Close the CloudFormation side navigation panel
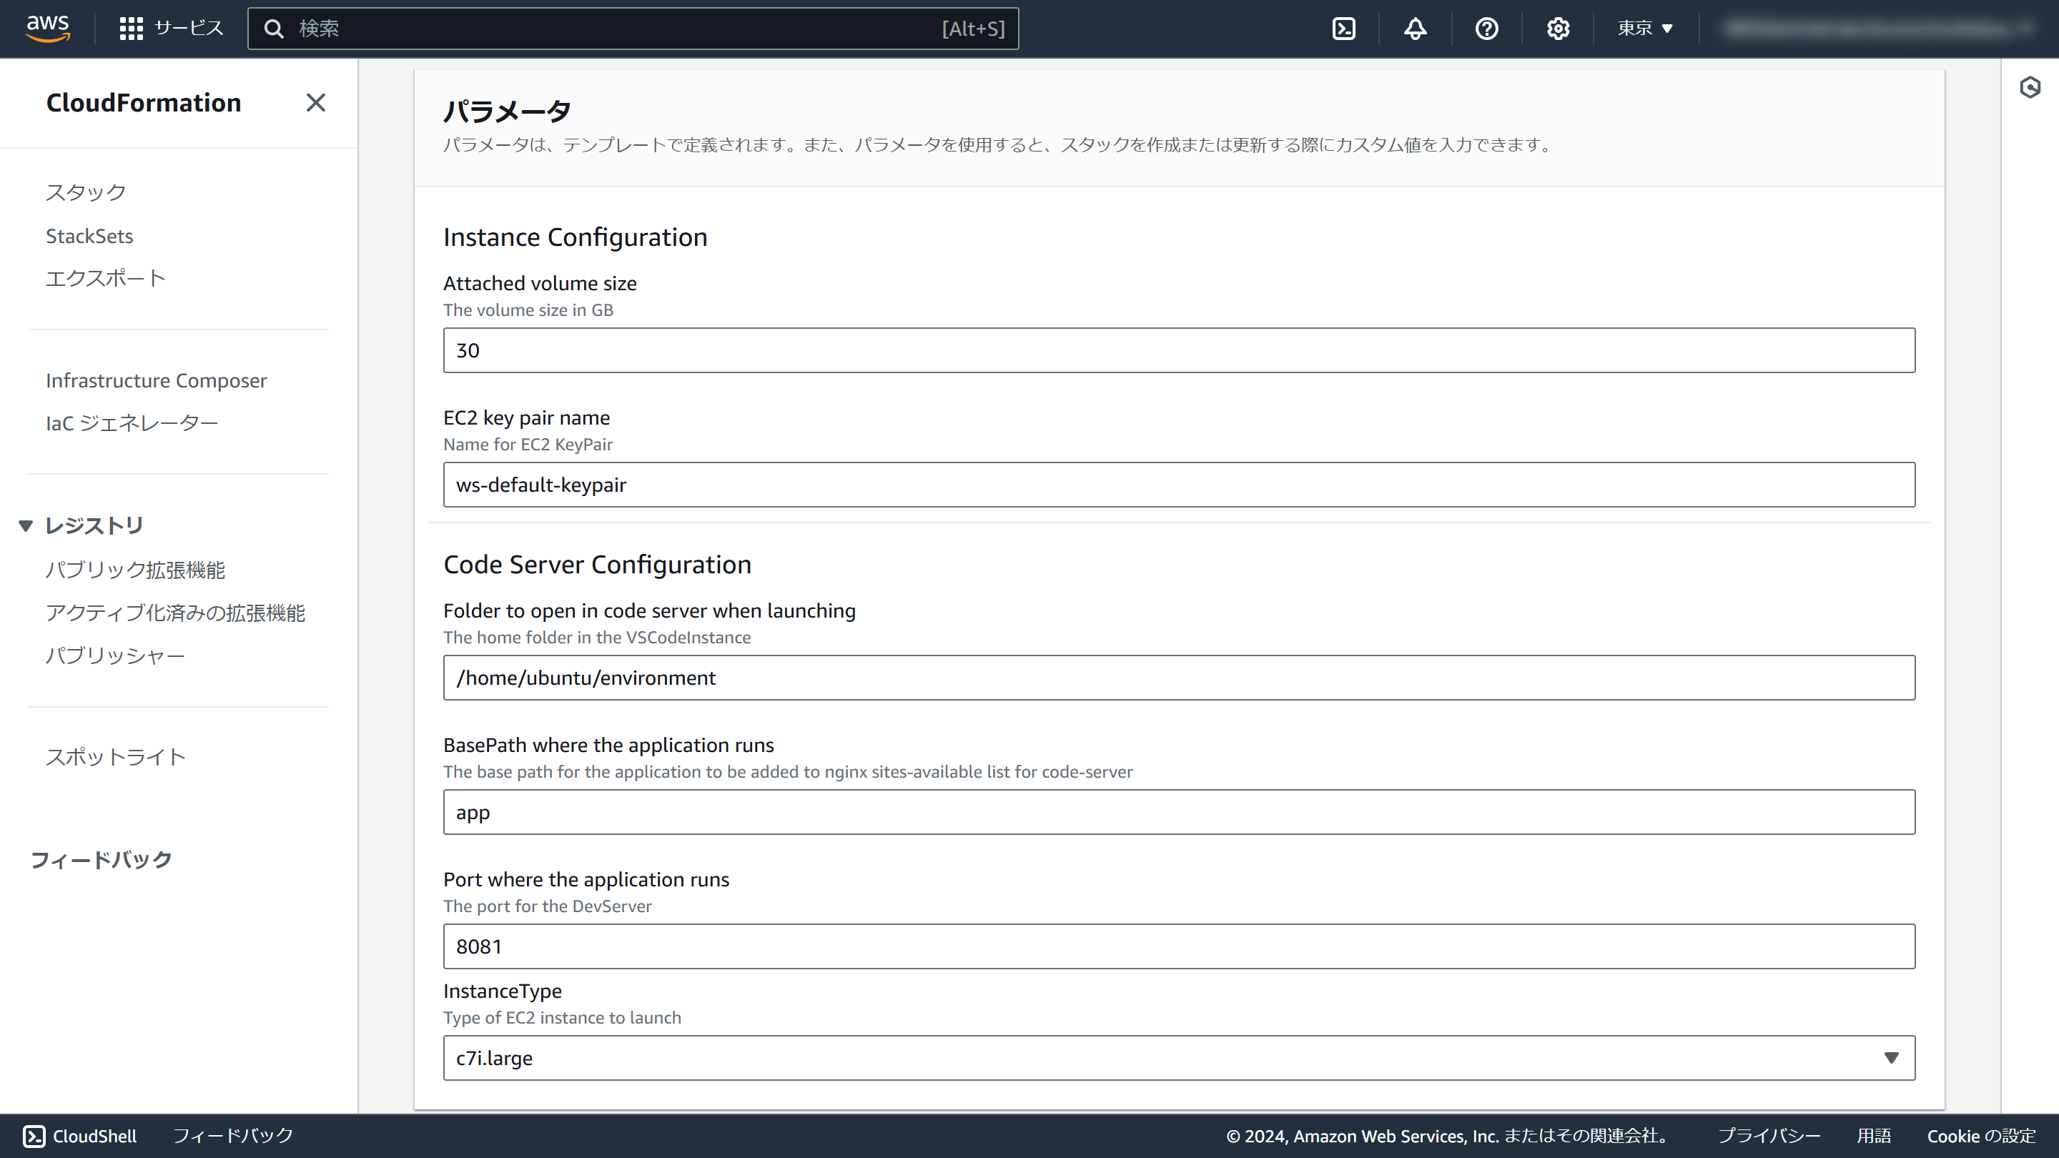This screenshot has height=1158, width=2059. pyautogui.click(x=316, y=102)
